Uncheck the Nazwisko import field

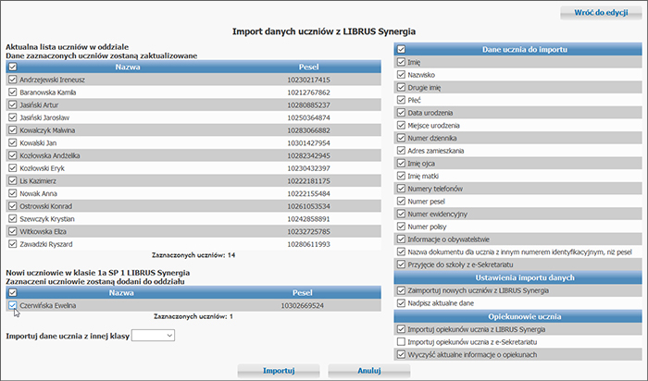[x=401, y=74]
